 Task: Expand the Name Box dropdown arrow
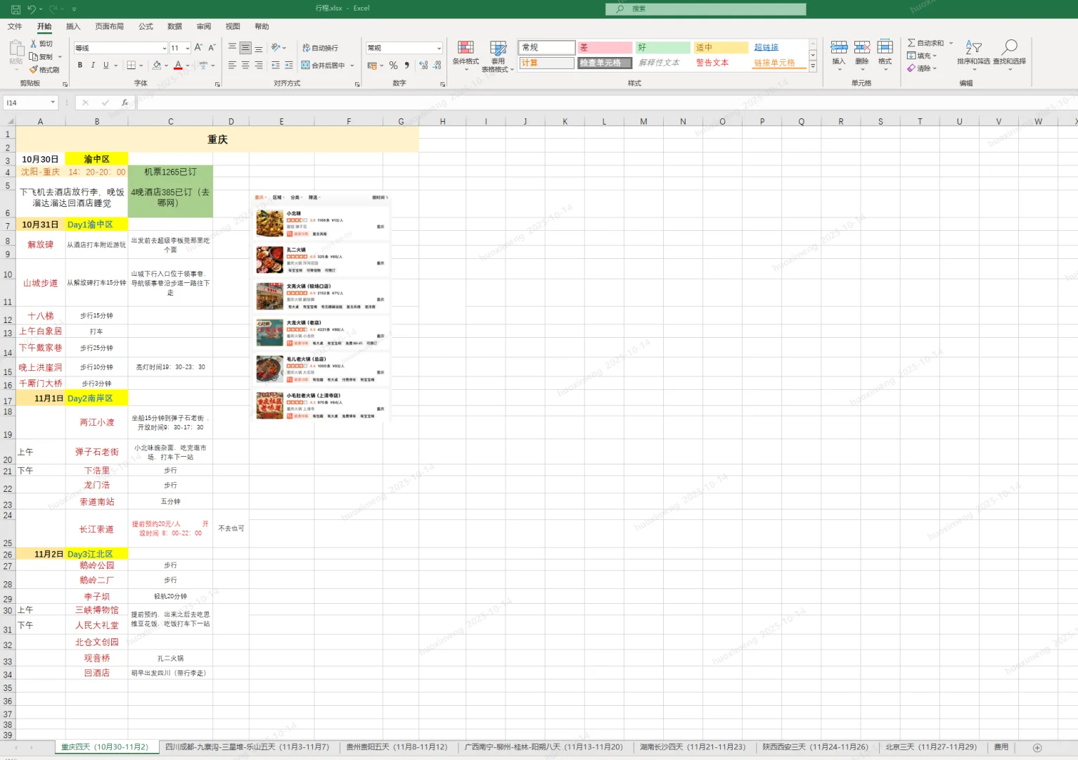click(53, 103)
